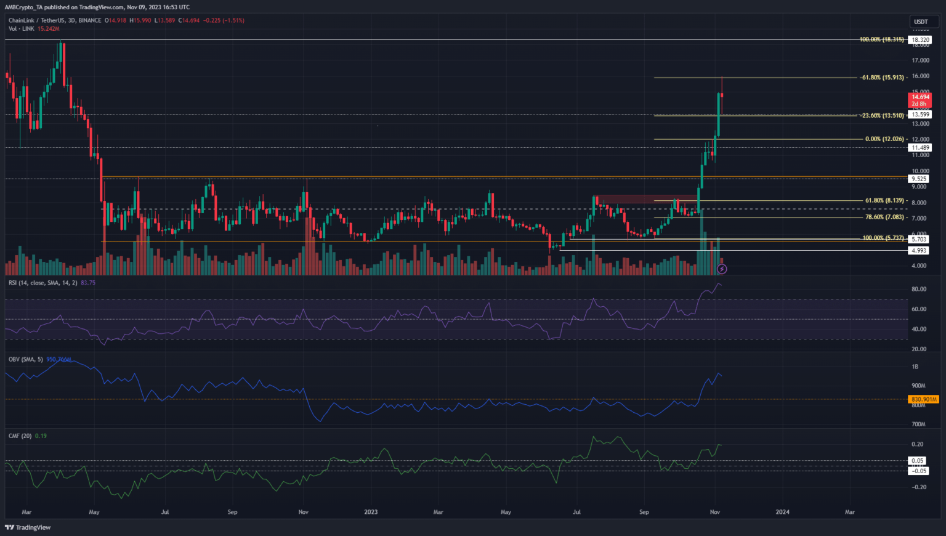Click the CMF (20) indicator legend
Viewport: 946px width, 536px height.
pyautogui.click(x=20, y=436)
